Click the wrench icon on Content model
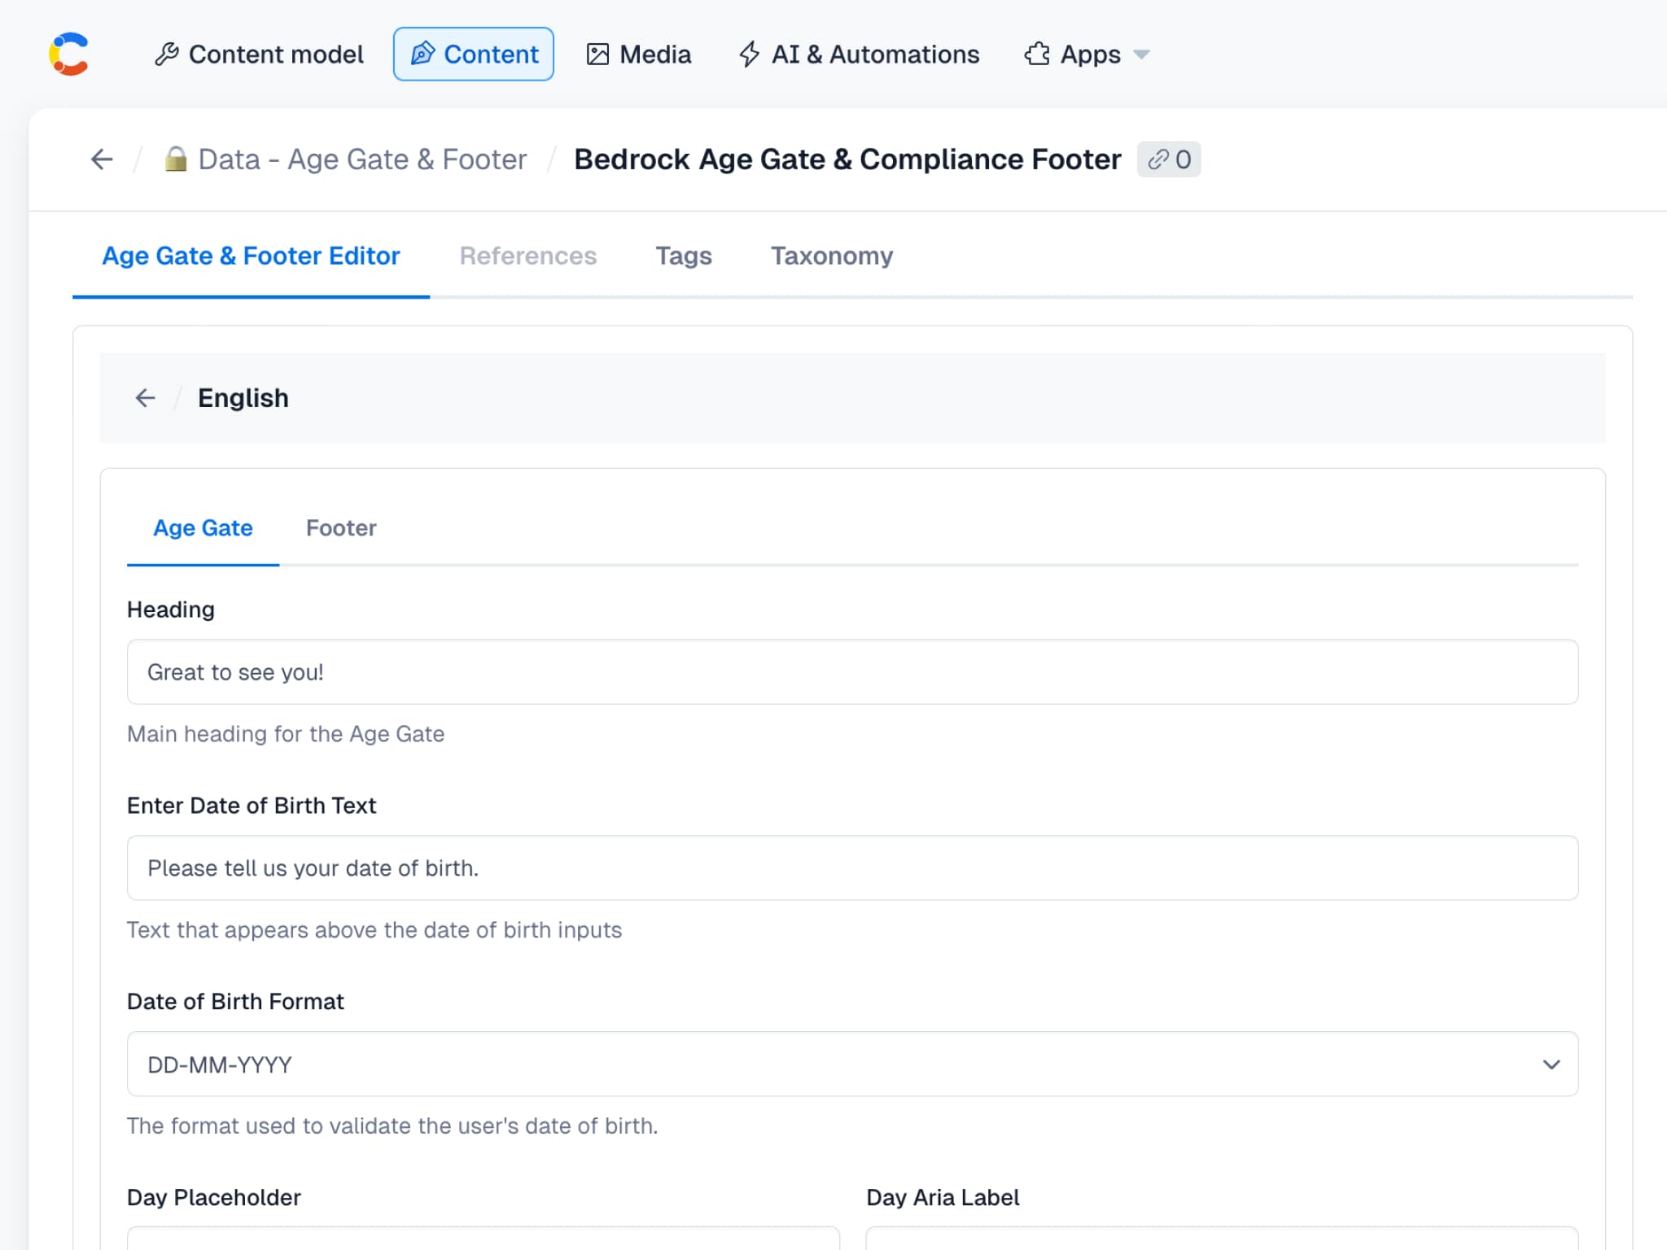 167,54
